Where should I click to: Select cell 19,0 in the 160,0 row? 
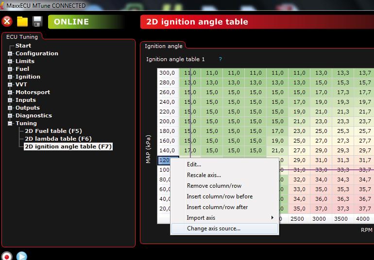coord(277,141)
